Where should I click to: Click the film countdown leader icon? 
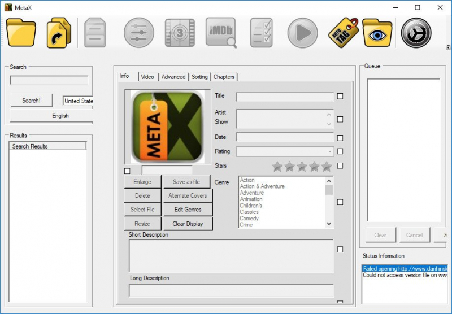[180, 33]
